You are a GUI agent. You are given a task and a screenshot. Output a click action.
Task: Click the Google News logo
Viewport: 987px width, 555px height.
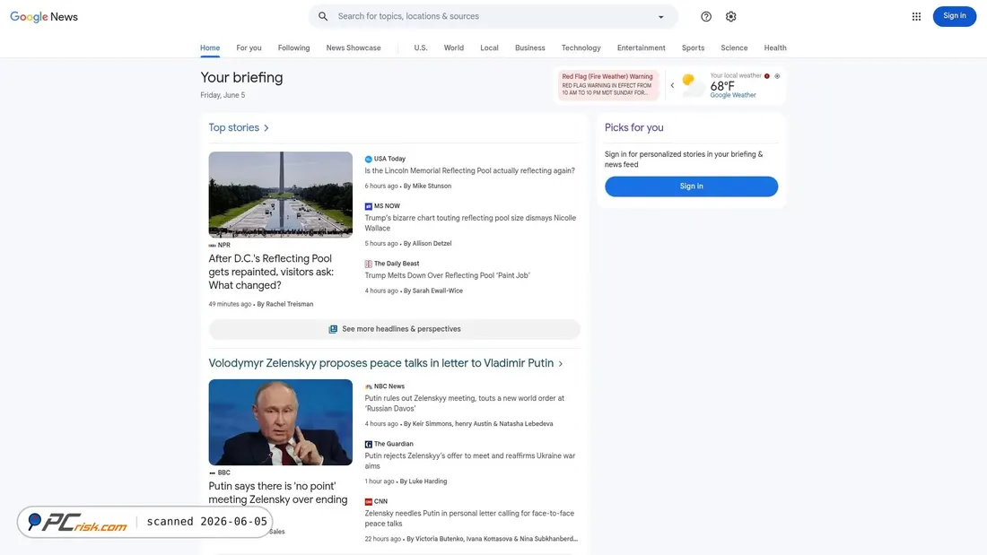point(44,17)
